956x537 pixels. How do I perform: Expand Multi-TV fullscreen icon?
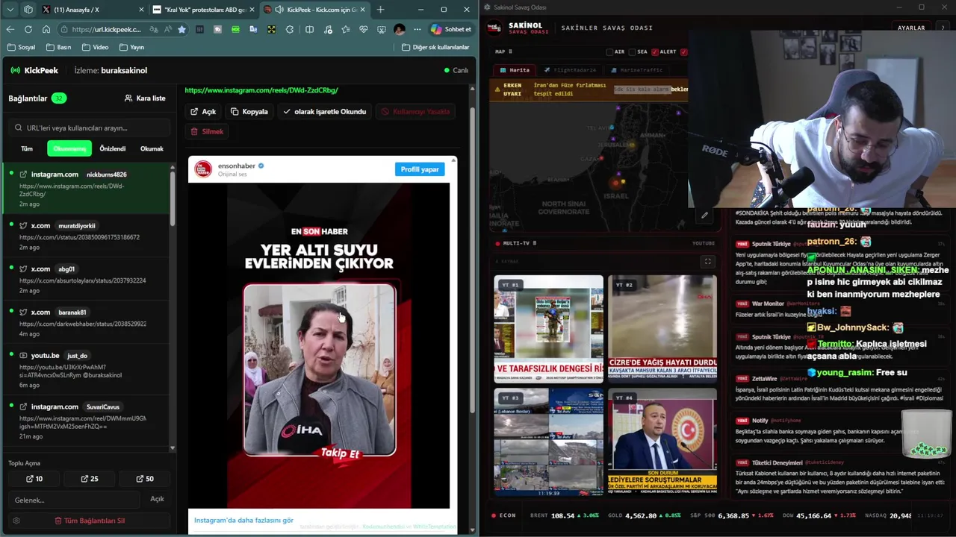707,261
